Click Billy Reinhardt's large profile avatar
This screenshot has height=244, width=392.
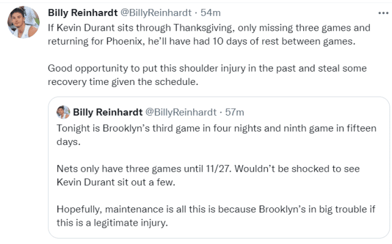(23, 22)
